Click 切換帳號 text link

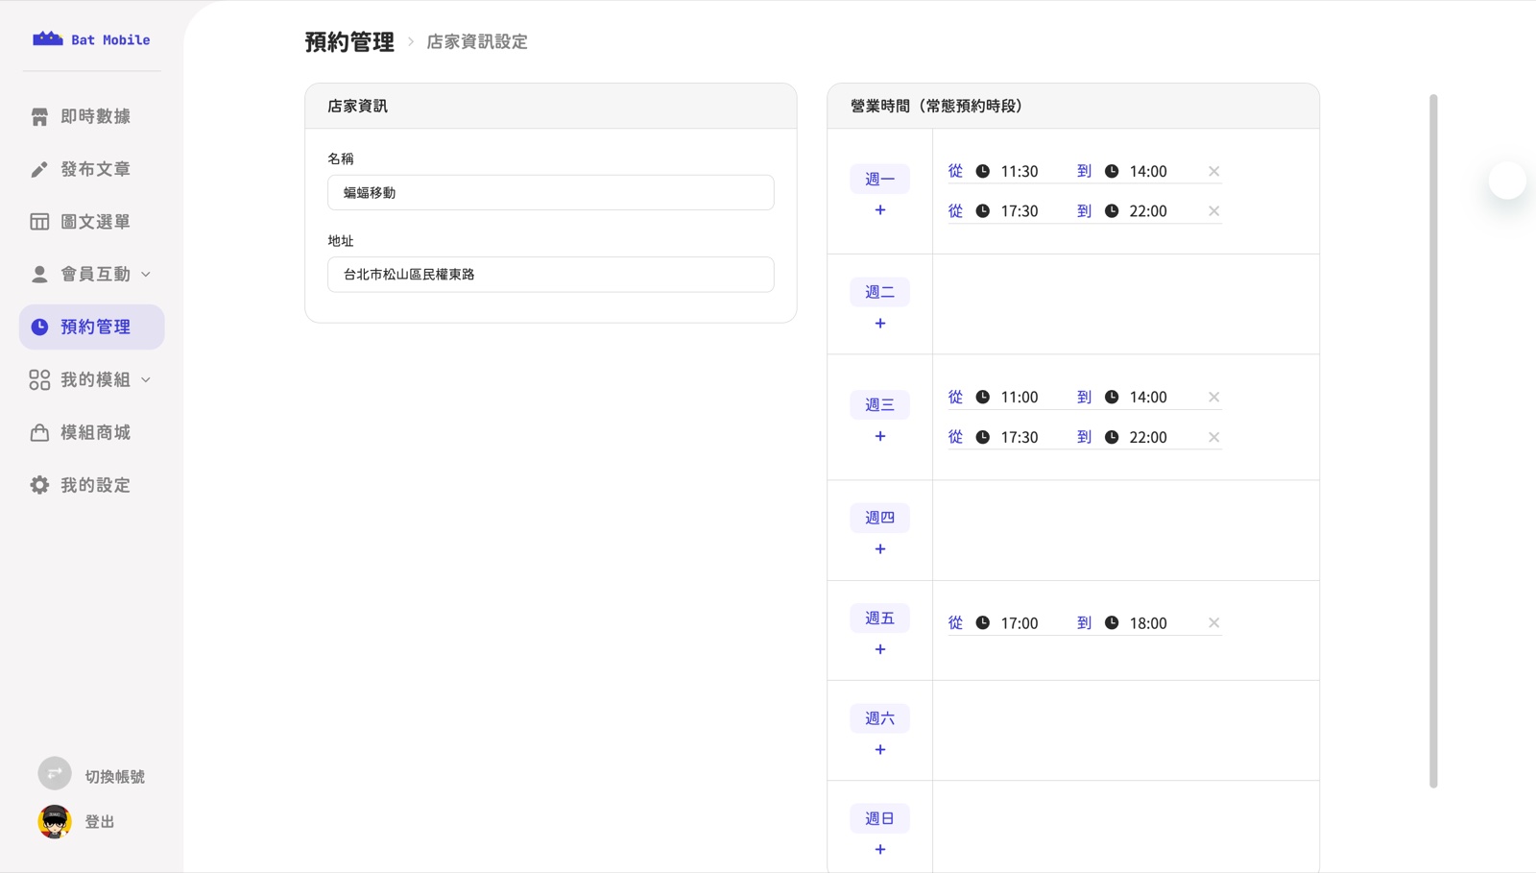(x=115, y=776)
